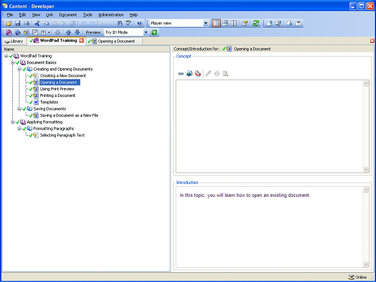Start preview with green Go arrow
The height and width of the screenshot is (282, 376).
[x=154, y=32]
